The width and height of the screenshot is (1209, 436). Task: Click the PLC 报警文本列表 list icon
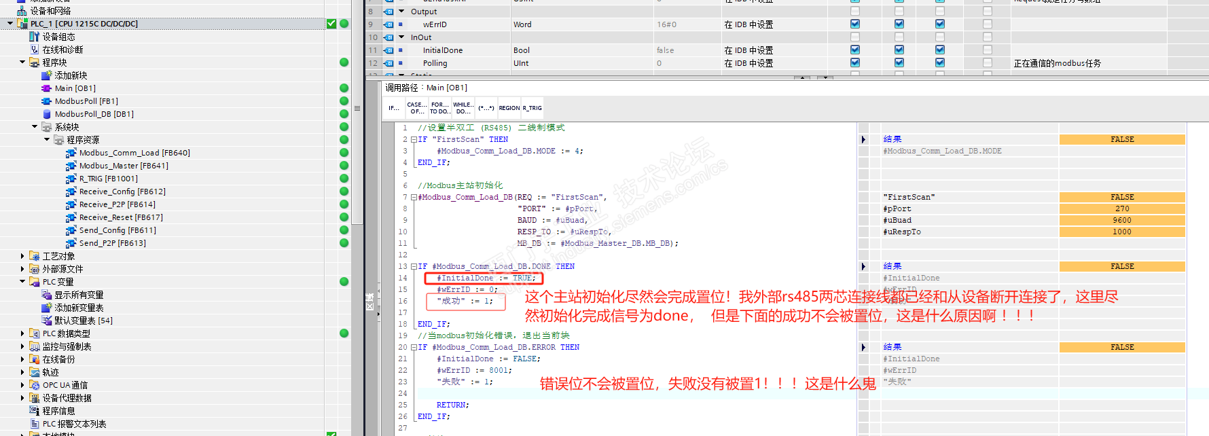35,424
